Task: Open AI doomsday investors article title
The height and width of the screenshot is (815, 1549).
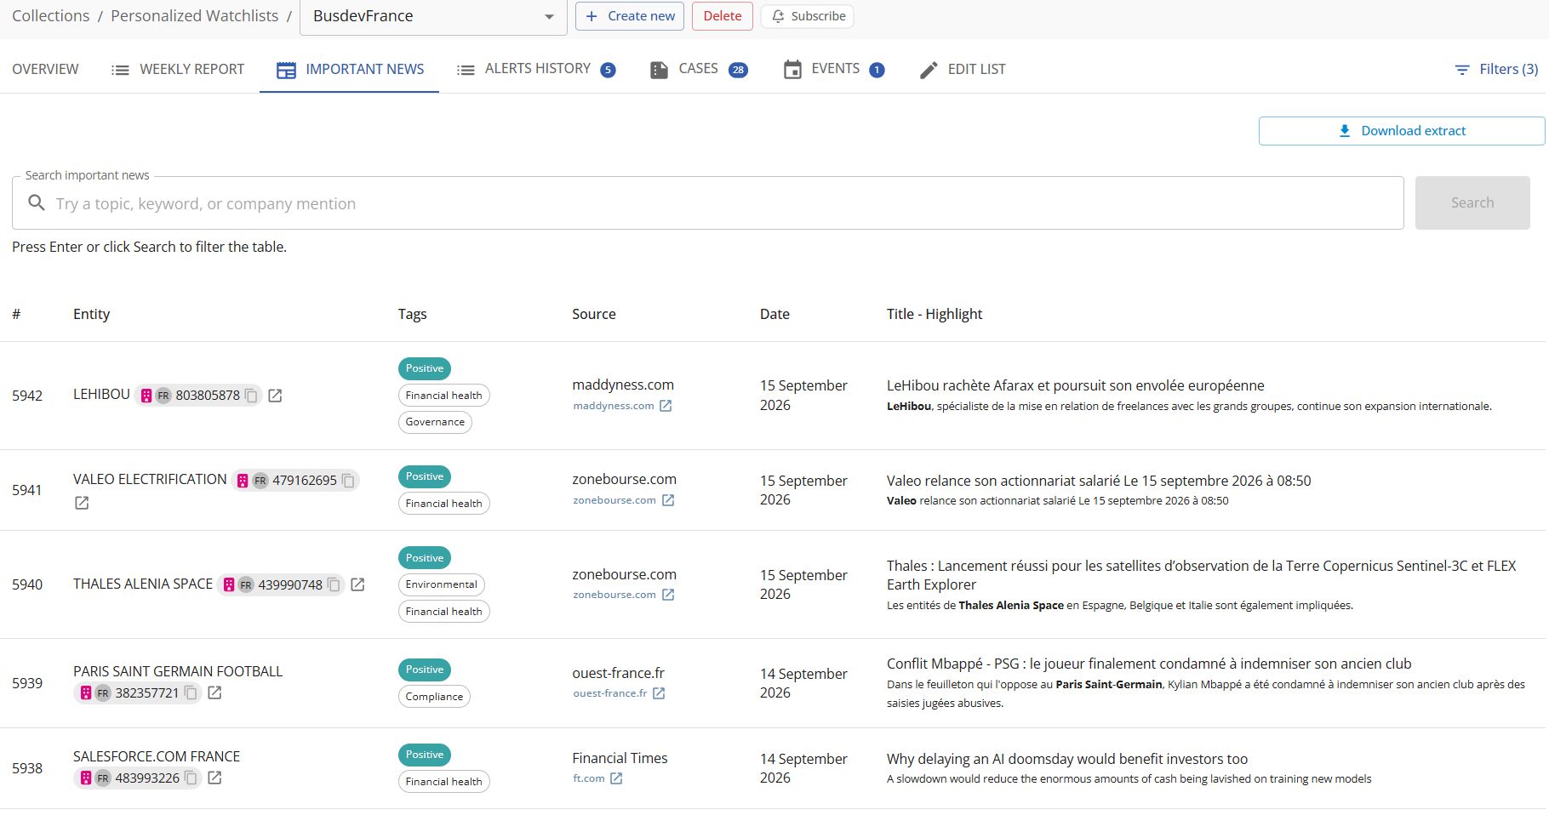Action: coord(1067,759)
